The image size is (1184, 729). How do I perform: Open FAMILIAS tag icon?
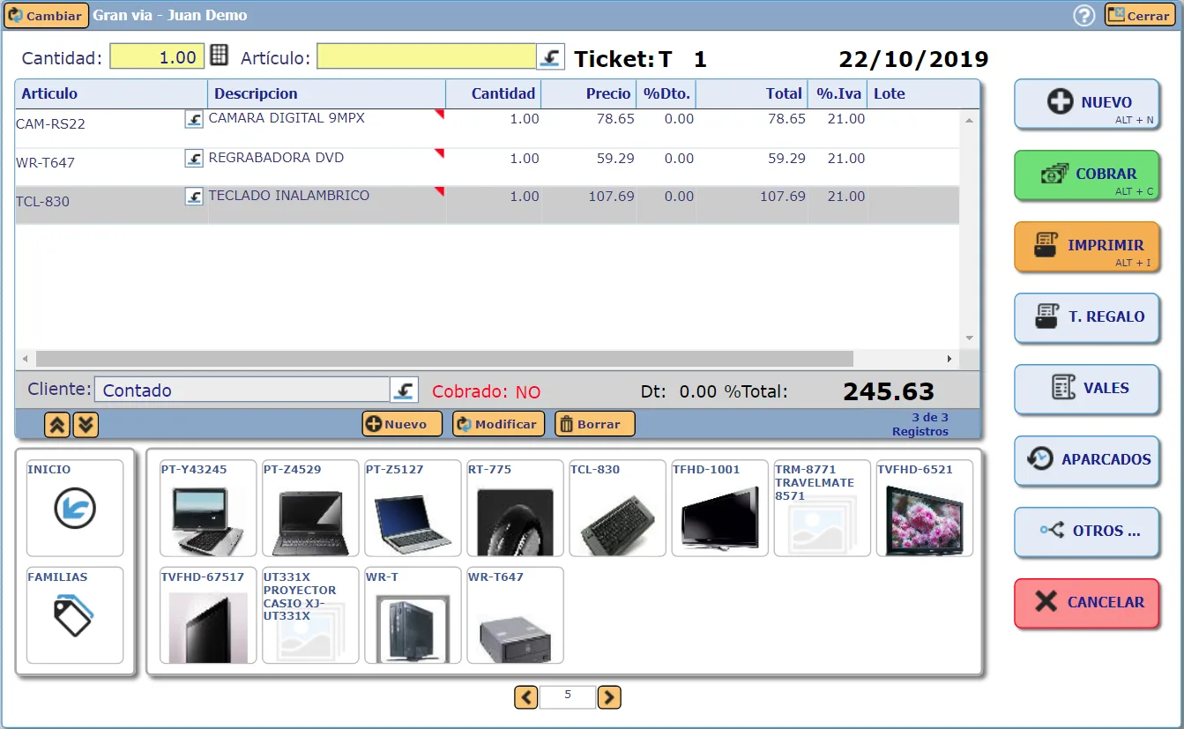[75, 615]
